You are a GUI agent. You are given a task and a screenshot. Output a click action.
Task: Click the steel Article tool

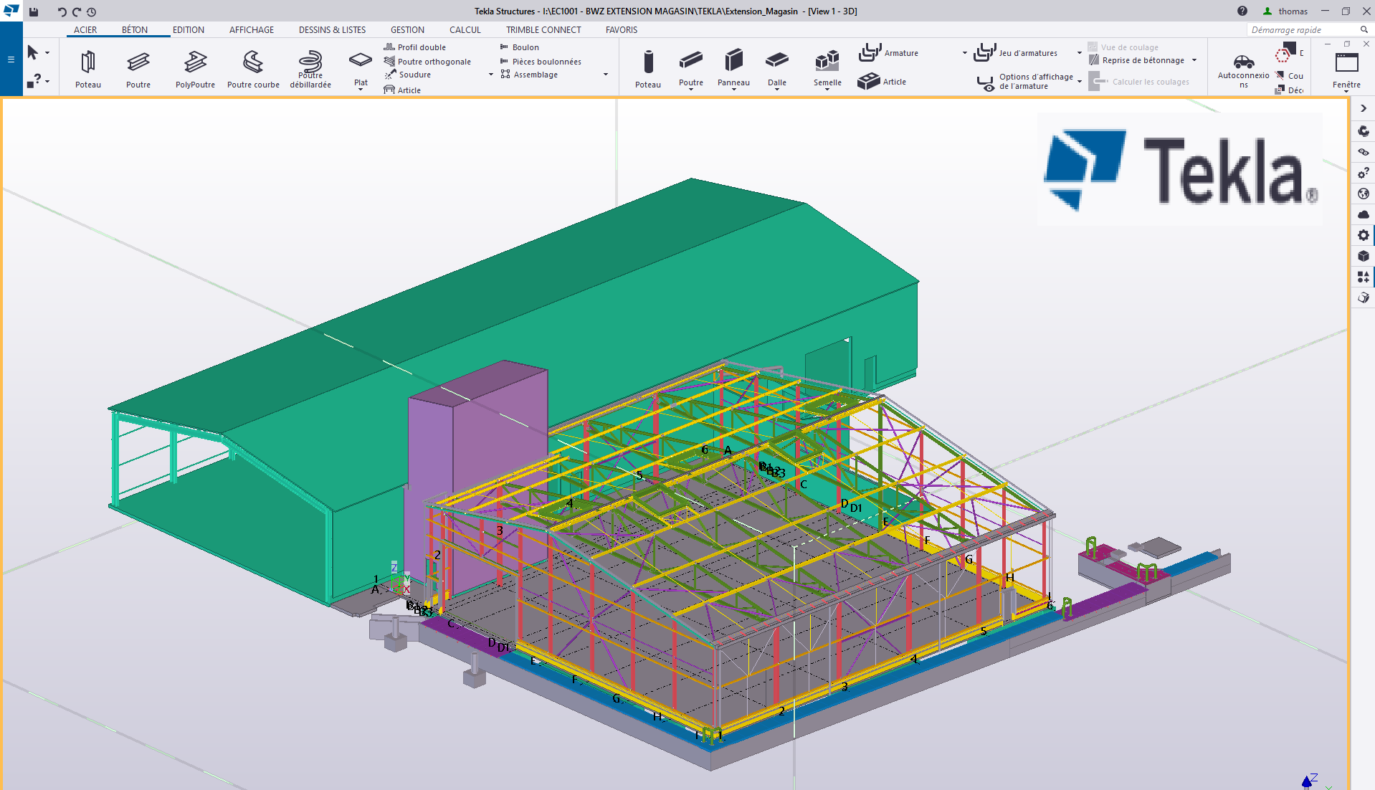(x=402, y=90)
